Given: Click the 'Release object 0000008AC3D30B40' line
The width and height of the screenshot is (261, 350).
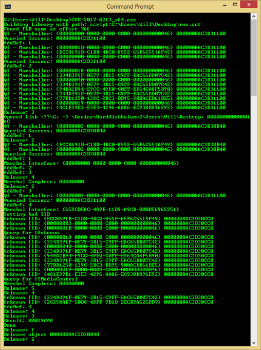Looking at the screenshot, I should [x=51, y=335].
